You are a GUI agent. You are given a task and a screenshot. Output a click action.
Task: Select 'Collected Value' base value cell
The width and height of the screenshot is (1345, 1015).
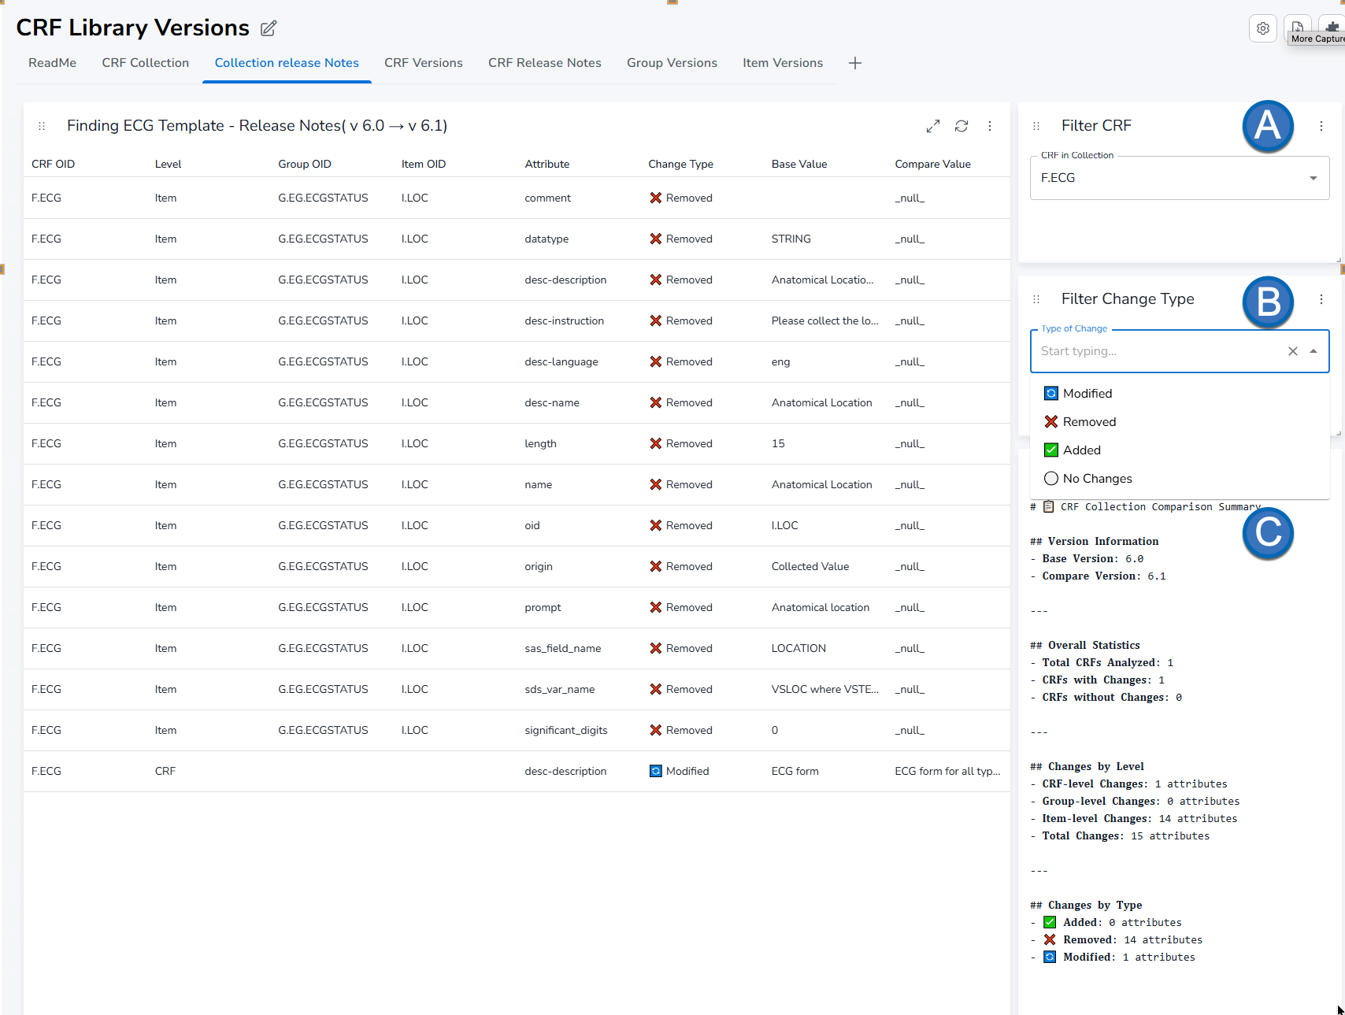coord(810,567)
